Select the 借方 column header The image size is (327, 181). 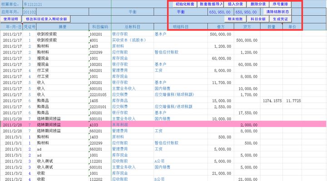221,27
